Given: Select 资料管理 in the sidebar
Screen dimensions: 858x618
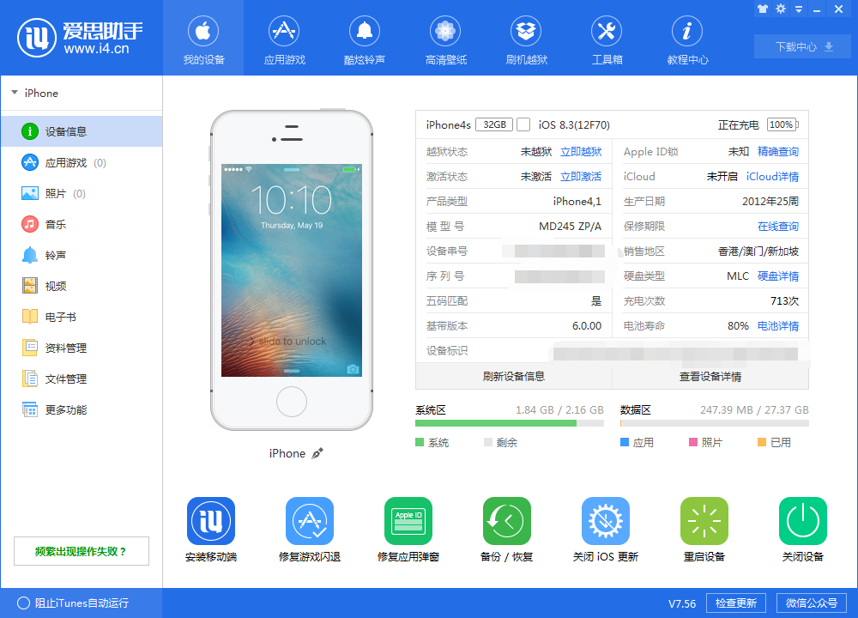Looking at the screenshot, I should coord(82,348).
